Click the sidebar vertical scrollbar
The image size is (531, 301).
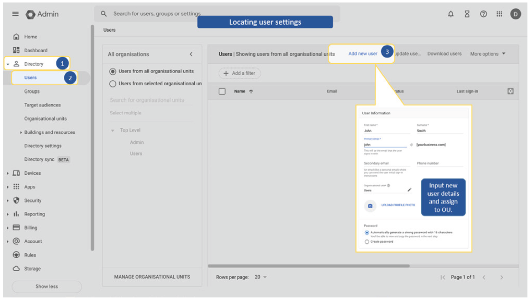[x=92, y=138]
